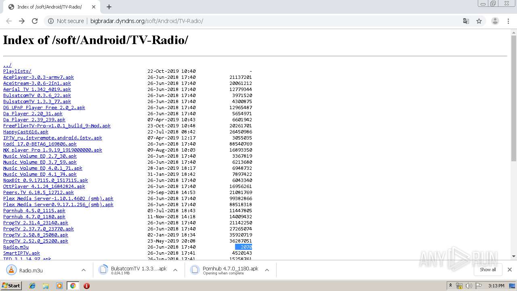The image size is (517, 291).
Task: Download HappyCast616.apk
Action: (26, 132)
